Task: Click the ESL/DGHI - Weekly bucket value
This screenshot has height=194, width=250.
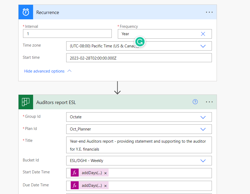Action: (x=86, y=161)
